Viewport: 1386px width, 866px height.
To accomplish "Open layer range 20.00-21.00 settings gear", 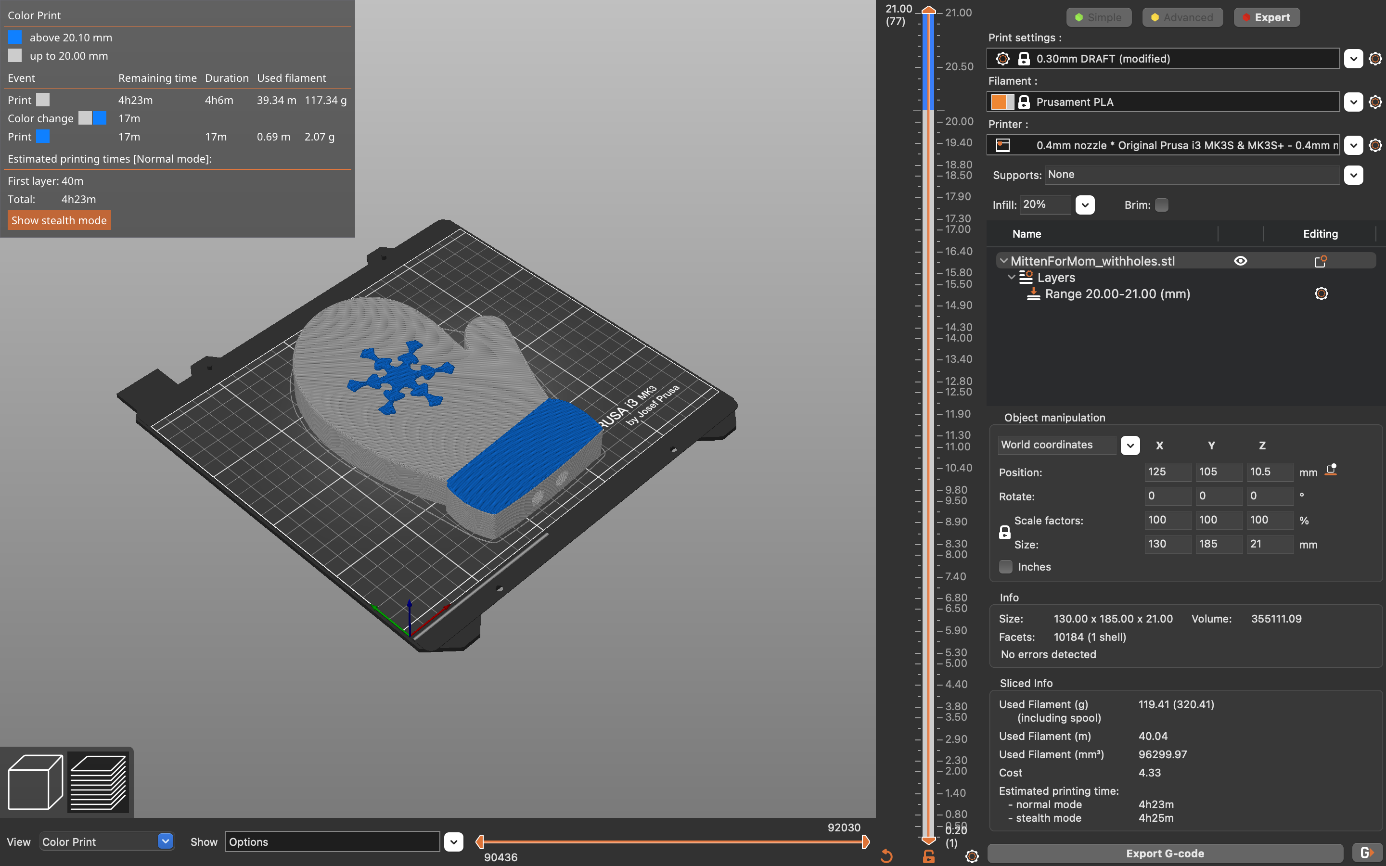I will pyautogui.click(x=1321, y=294).
